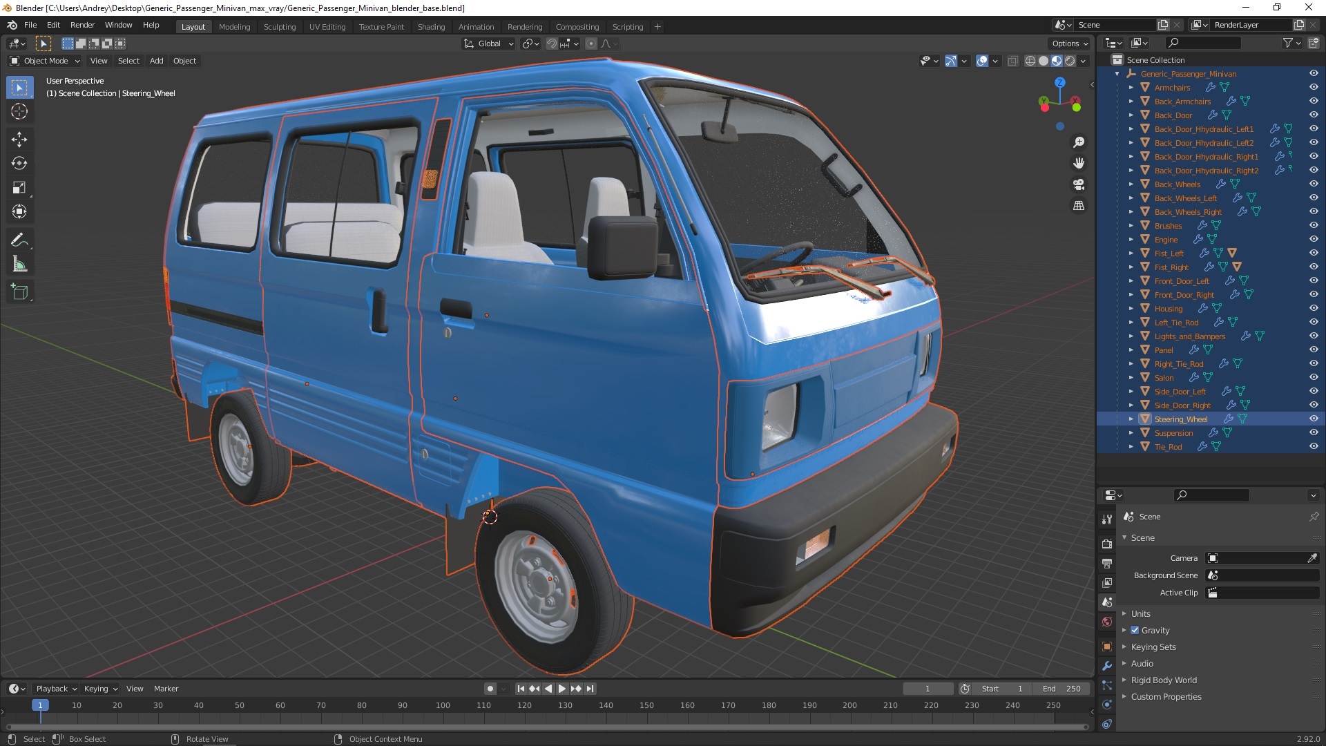Click the outliner search field
This screenshot has width=1326, height=746.
click(x=1202, y=44)
